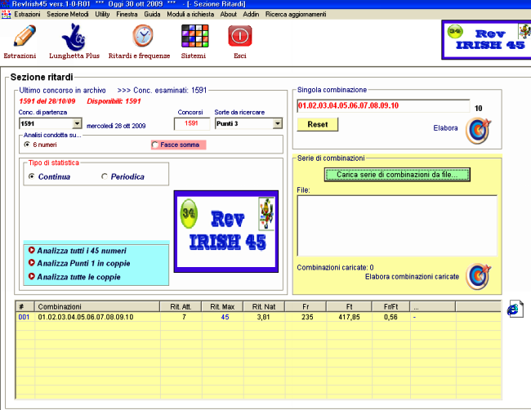Click the yellow Reset button
This screenshot has width=531, height=410.
pyautogui.click(x=318, y=124)
